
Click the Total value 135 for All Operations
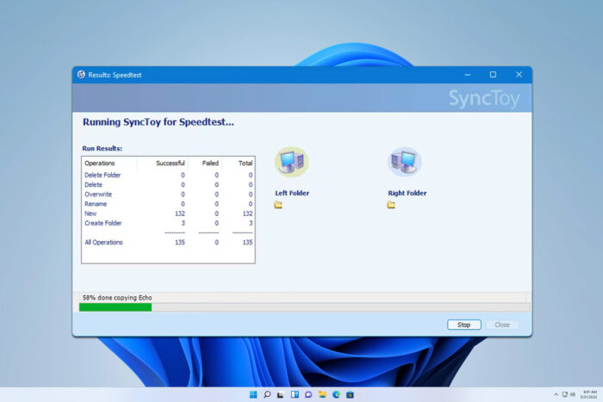(247, 243)
